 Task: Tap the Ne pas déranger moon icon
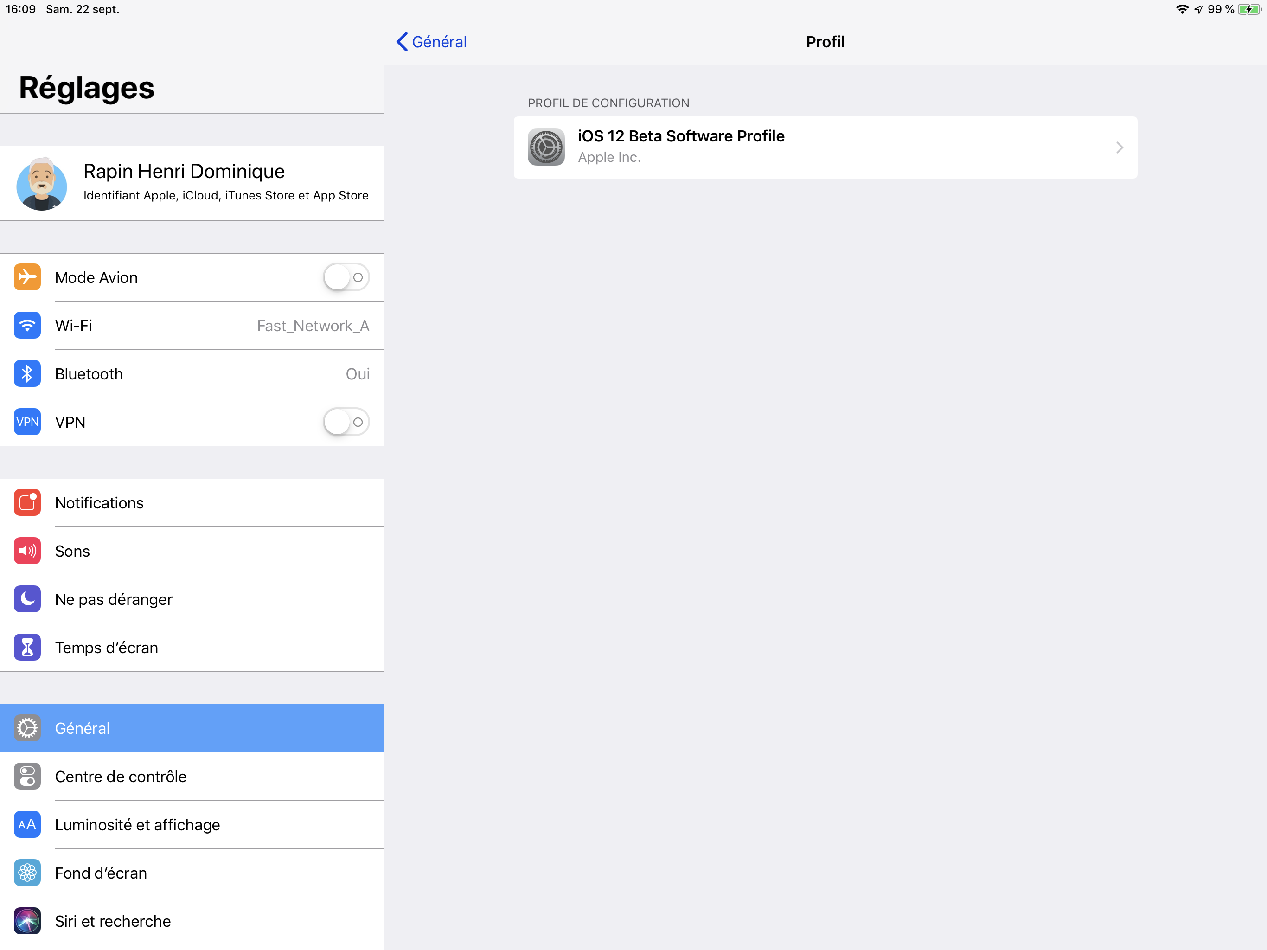click(27, 599)
